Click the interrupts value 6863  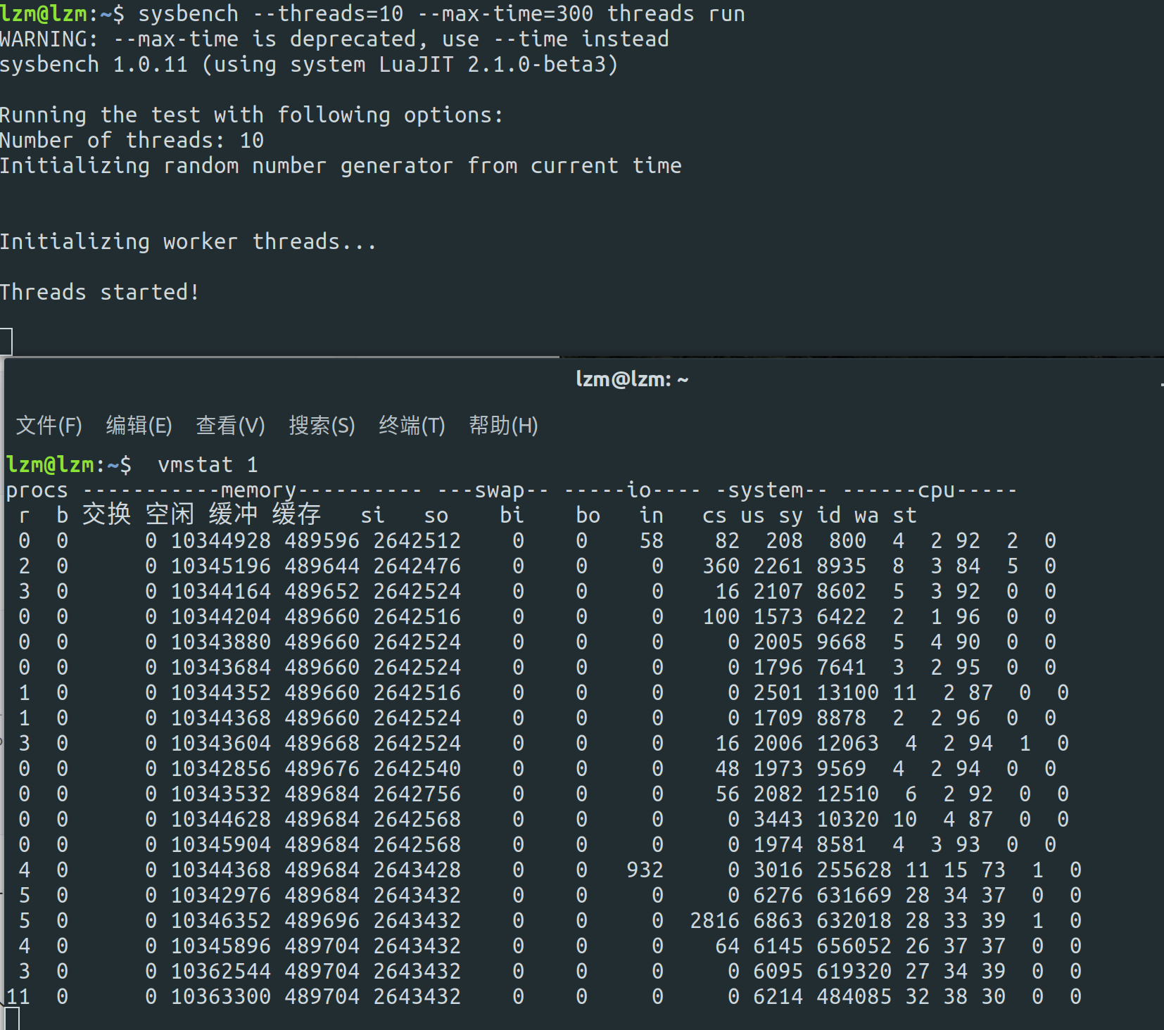(778, 920)
